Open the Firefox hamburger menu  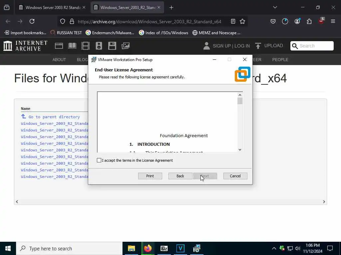[x=333, y=21]
